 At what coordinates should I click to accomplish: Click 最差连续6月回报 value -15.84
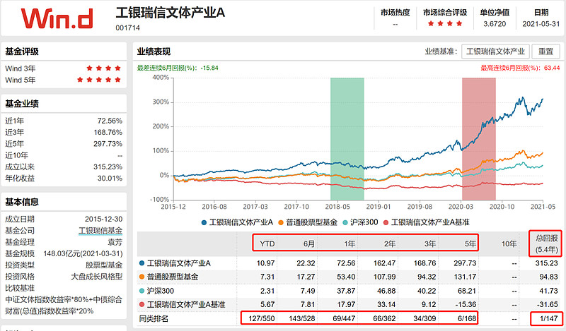pyautogui.click(x=209, y=68)
